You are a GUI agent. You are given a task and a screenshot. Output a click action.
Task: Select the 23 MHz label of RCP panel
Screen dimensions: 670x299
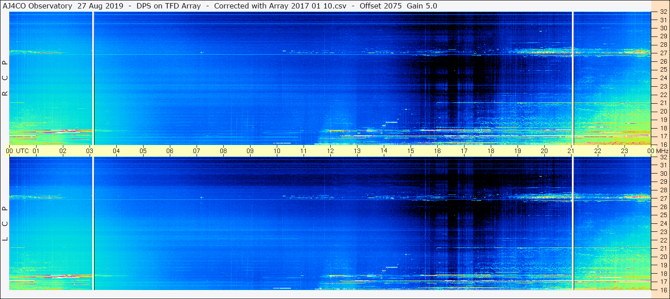coord(663,86)
